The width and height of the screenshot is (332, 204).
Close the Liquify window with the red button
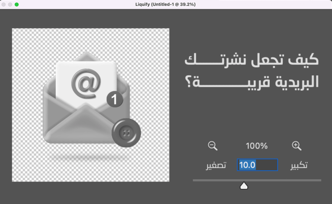click(4, 4)
